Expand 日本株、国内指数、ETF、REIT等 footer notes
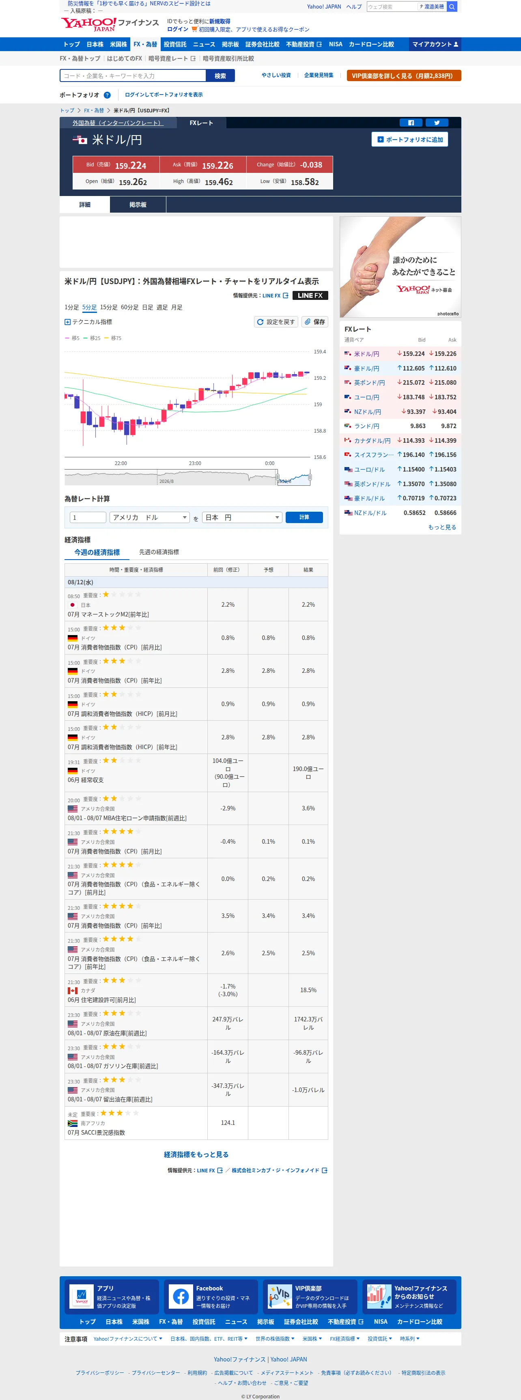521x1400 pixels. (209, 1339)
